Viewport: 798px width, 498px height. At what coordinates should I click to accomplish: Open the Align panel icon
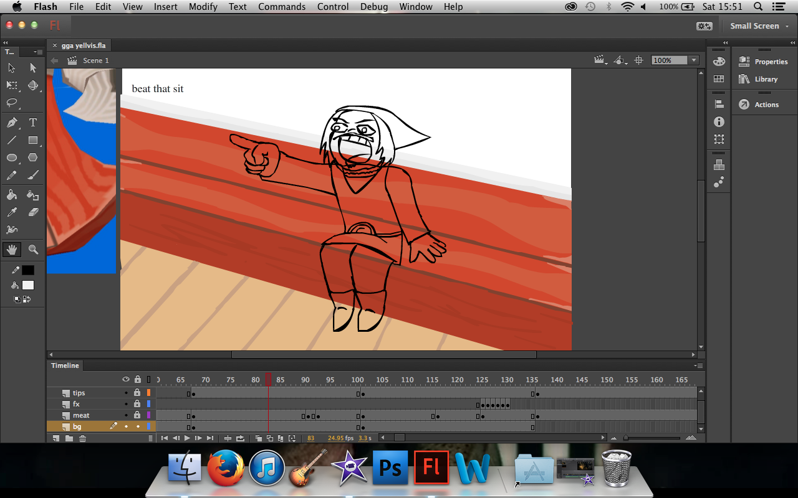tap(719, 105)
